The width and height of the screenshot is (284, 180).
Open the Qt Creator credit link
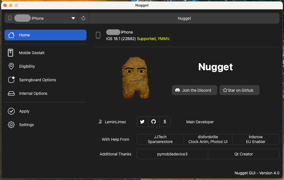244,154
